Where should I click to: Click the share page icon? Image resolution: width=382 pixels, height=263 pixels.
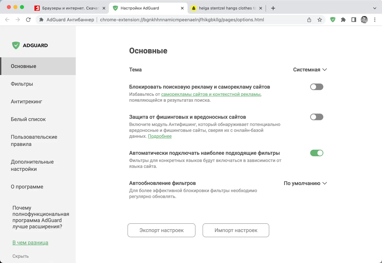click(x=309, y=20)
